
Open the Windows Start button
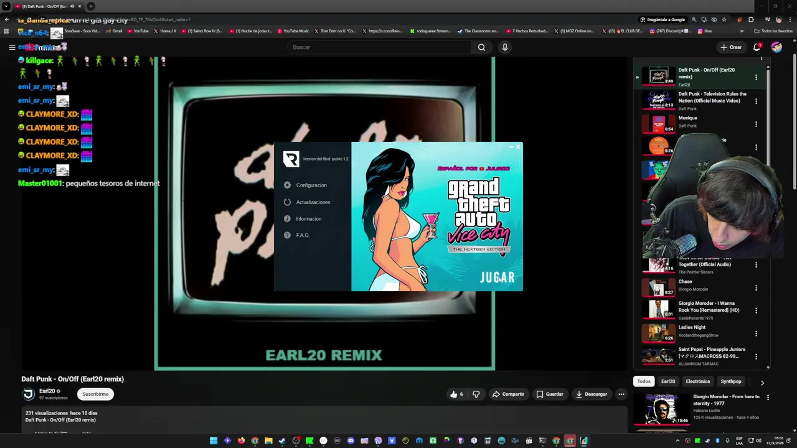coord(214,441)
